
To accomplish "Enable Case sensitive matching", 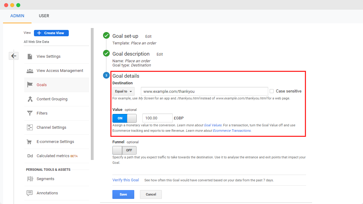I will pyautogui.click(x=271, y=91).
